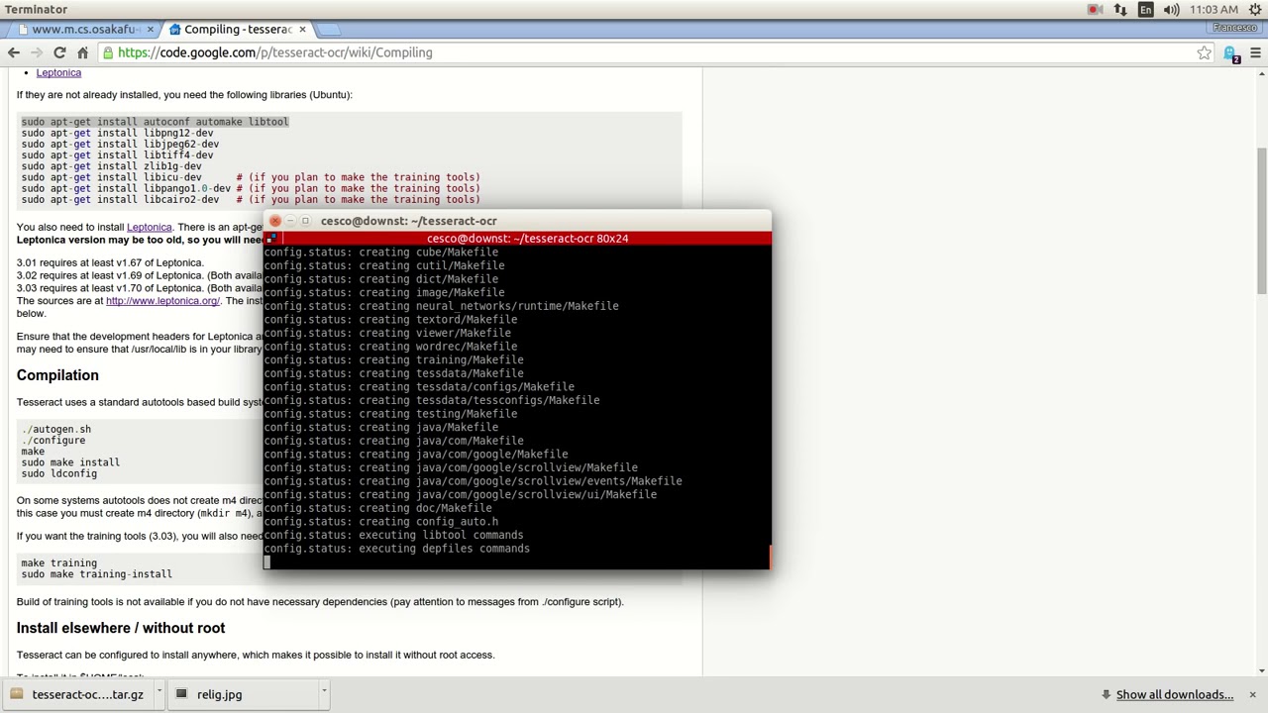
Task: Click terminal line 'executing libtool commands'
Action: [394, 535]
